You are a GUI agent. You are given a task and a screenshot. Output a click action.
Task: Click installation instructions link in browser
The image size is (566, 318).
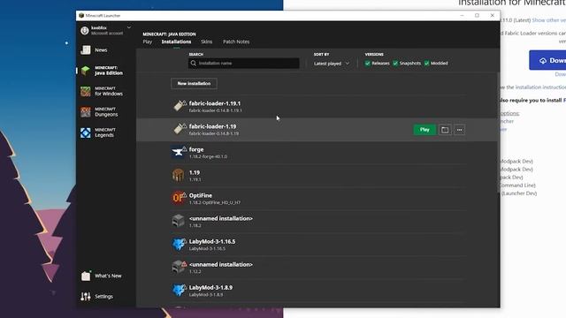pyautogui.click(x=540, y=87)
